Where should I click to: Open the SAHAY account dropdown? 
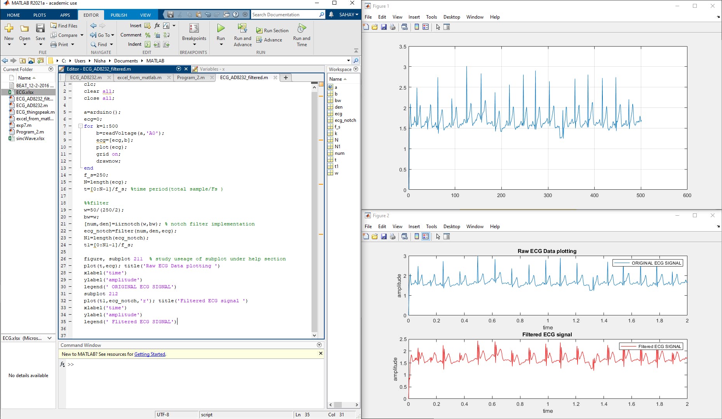click(349, 14)
